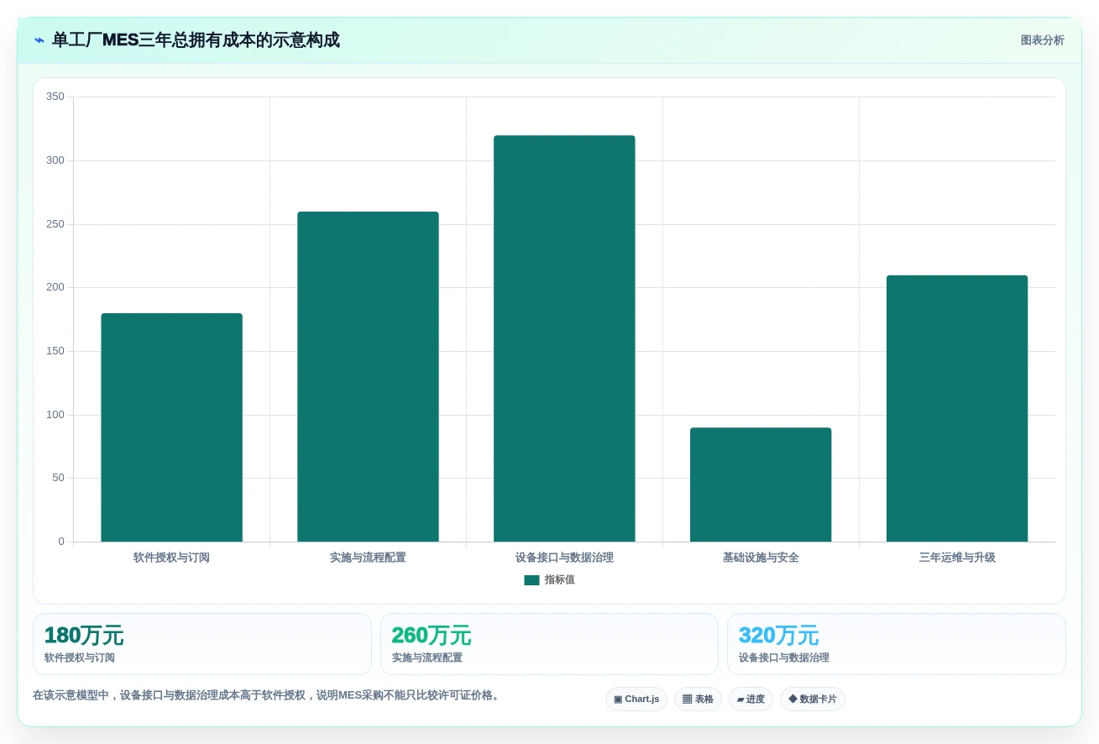Click the y-axis value 200
This screenshot has height=744, width=1099.
point(55,287)
